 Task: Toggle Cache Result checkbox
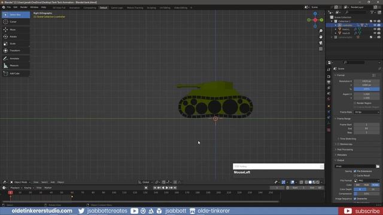click(x=355, y=176)
